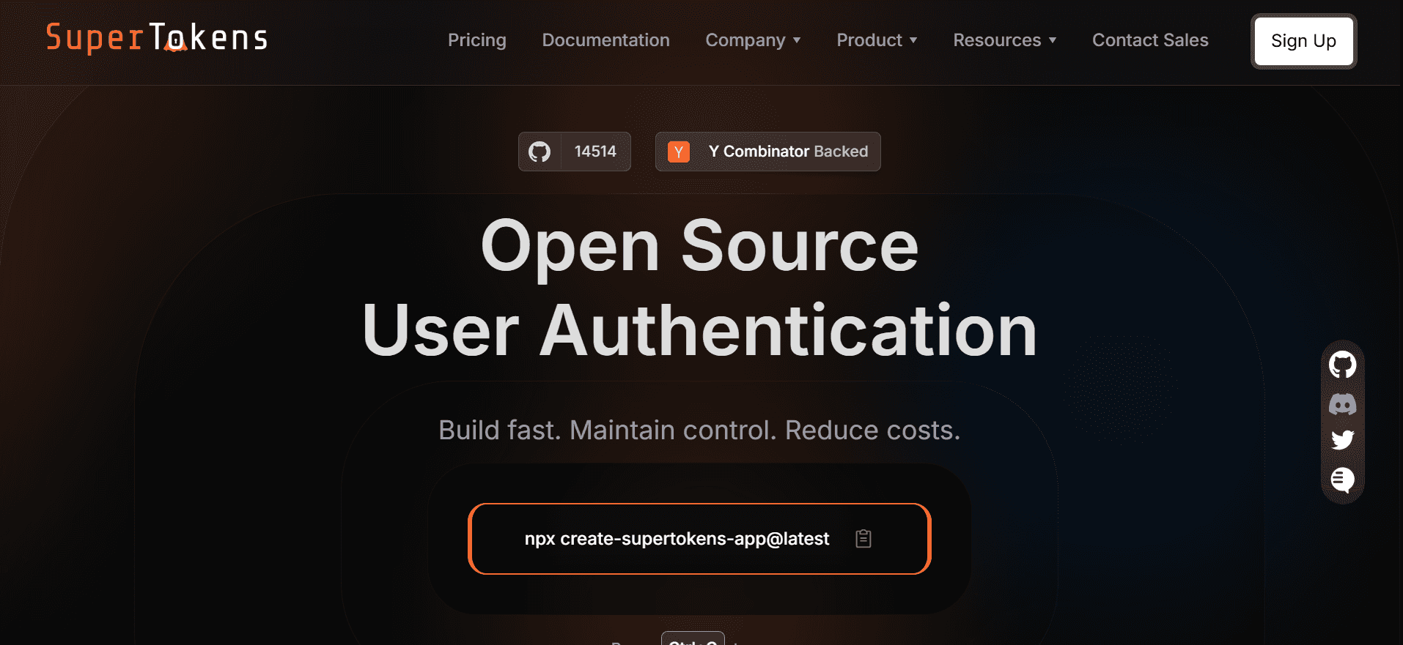
Task: Click the Contact Sales link
Action: pos(1149,40)
